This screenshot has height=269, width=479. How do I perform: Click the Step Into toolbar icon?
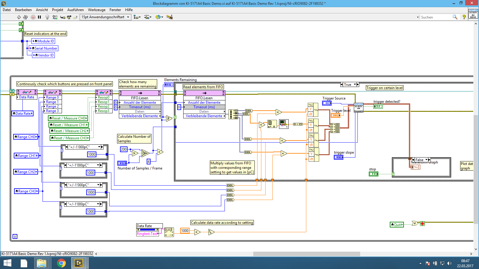[63, 17]
